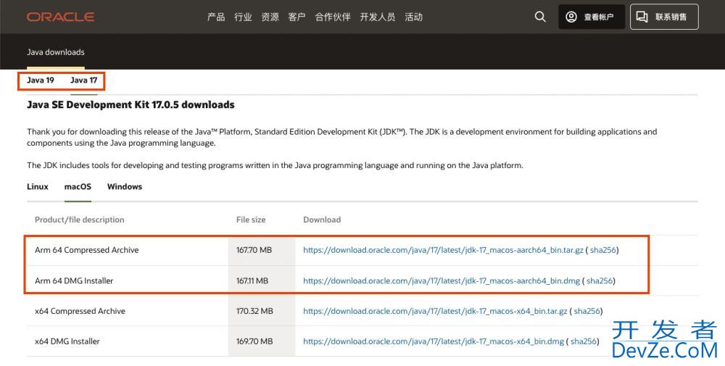The image size is (725, 366).
Task: Click the Java SE Development Kit 17.0.5 heading
Action: [130, 105]
